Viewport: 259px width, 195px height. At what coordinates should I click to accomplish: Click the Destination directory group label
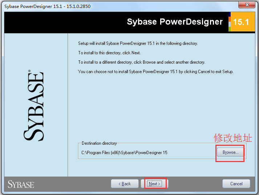tap(99, 143)
